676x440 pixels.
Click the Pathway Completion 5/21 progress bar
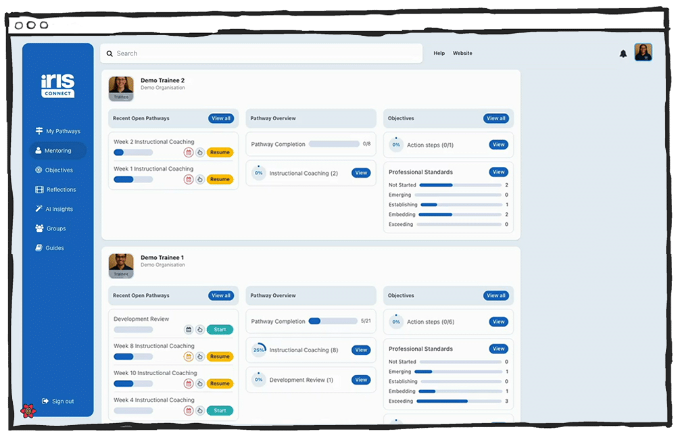pos(333,321)
